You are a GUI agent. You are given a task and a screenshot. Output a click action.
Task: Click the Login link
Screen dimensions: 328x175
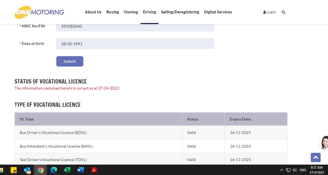click(x=270, y=12)
